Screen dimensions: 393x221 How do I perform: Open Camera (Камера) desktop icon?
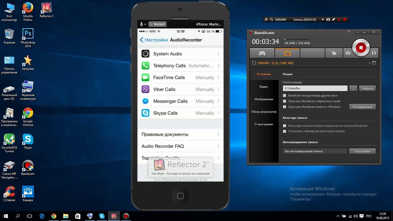[28, 194]
